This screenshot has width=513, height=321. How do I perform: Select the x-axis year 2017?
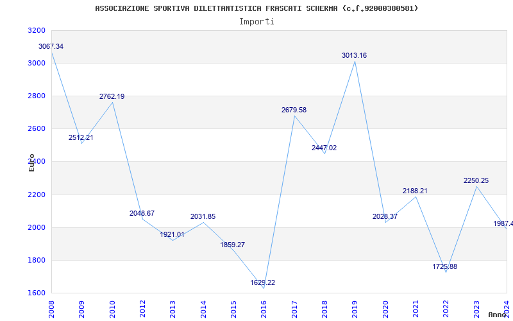(294, 309)
